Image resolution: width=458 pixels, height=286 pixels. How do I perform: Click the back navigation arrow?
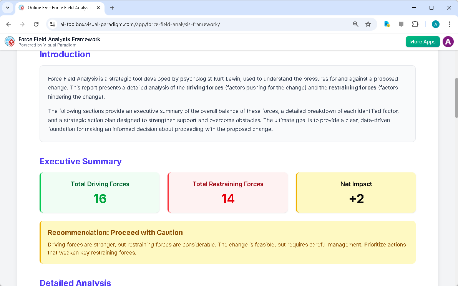click(x=8, y=24)
